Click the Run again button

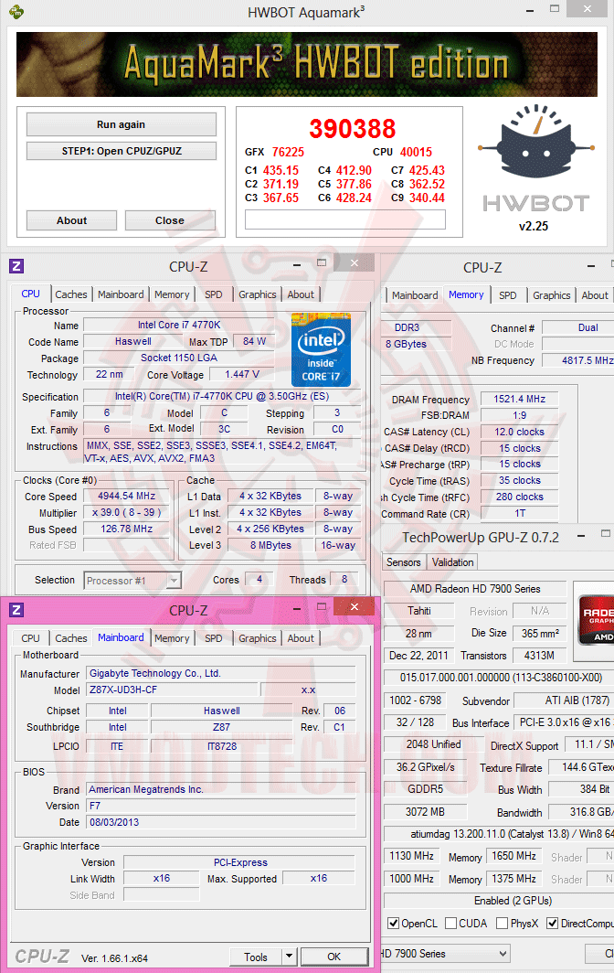pos(122,124)
